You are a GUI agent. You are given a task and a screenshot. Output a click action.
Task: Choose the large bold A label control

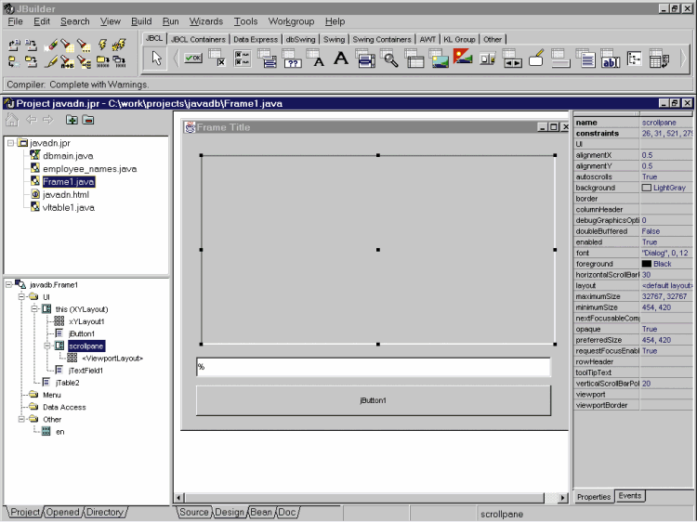(x=340, y=59)
